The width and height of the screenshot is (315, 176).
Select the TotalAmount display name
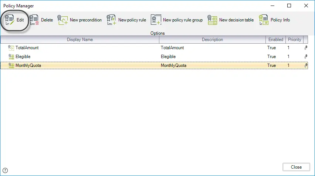(27, 48)
